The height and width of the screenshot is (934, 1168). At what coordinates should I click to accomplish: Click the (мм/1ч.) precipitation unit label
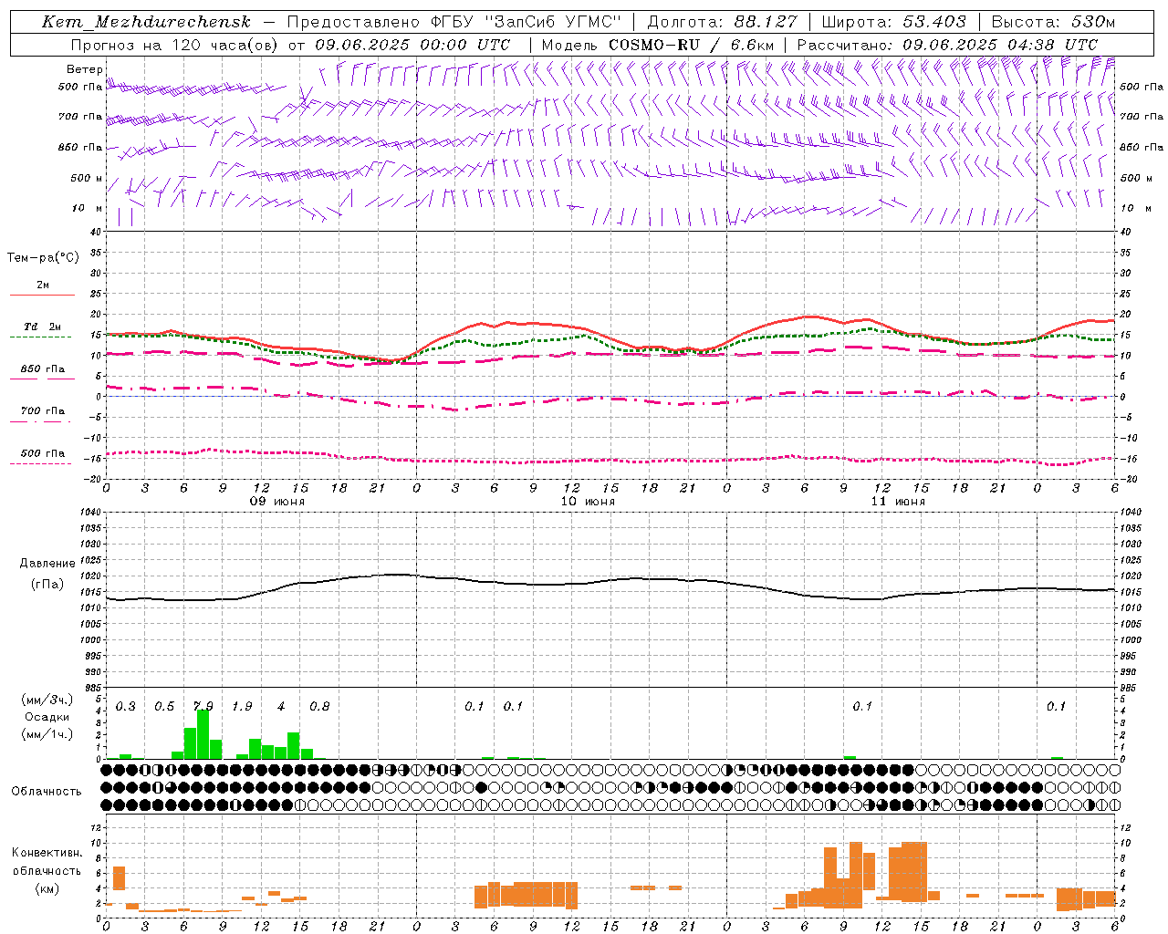pos(47,734)
